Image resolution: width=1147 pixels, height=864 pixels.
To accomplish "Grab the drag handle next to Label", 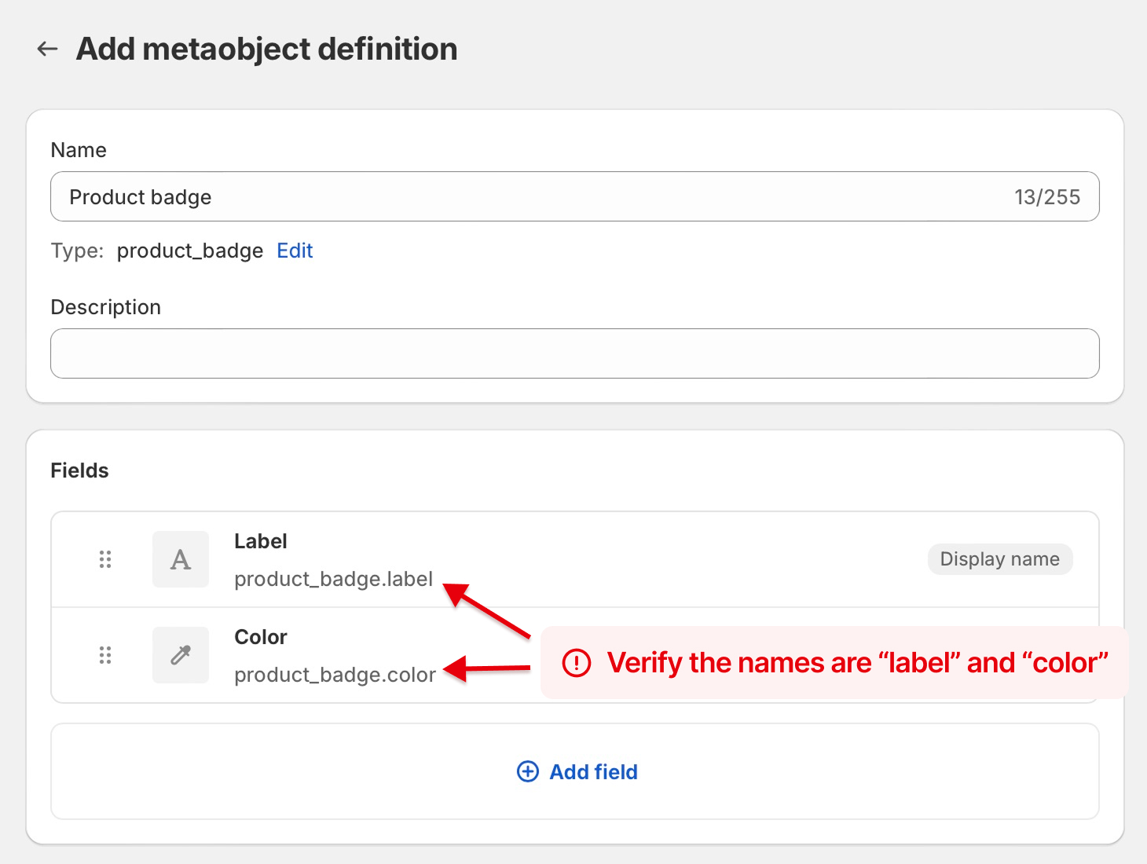I will (105, 559).
